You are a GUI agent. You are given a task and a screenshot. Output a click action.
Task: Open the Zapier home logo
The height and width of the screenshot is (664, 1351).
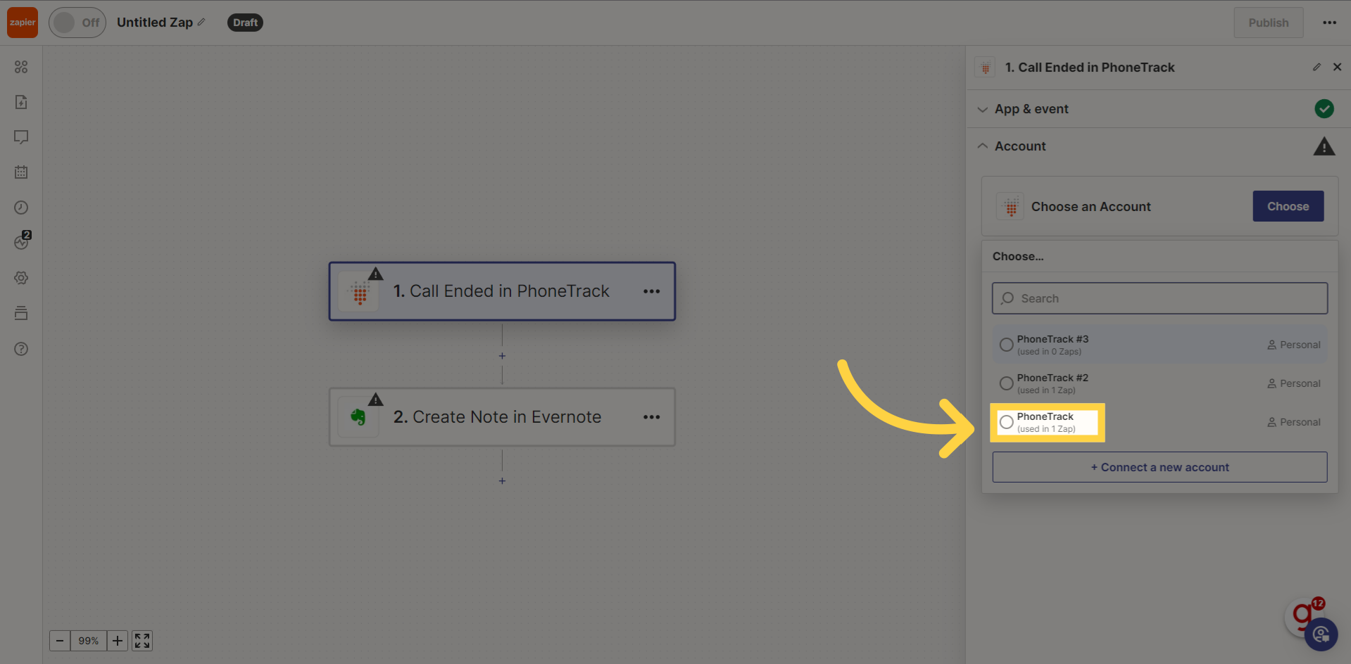pos(23,23)
